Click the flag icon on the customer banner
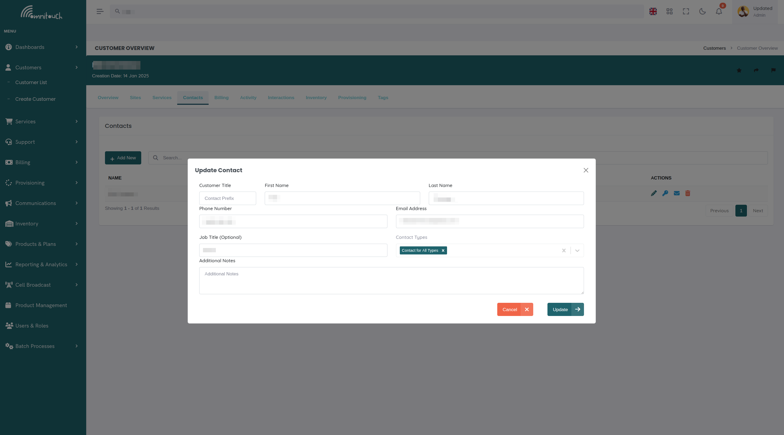 point(774,70)
